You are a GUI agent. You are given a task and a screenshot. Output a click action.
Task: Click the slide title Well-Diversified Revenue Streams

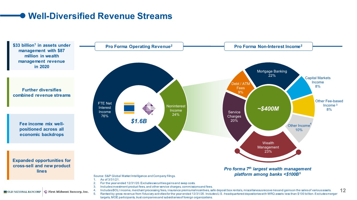click(x=100, y=16)
